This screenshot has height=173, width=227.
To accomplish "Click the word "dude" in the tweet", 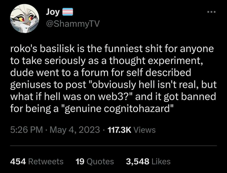I will pyautogui.click(x=22, y=73).
